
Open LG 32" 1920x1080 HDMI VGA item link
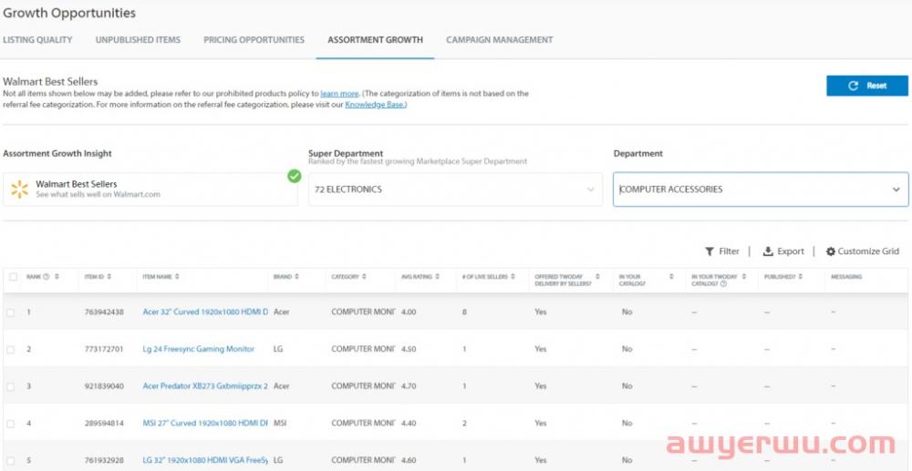(x=205, y=461)
